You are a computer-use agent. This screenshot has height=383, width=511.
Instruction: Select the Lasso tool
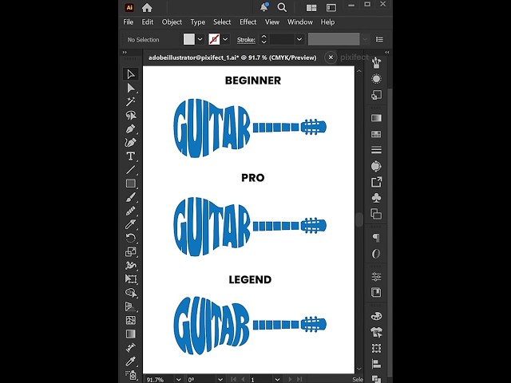[131, 115]
